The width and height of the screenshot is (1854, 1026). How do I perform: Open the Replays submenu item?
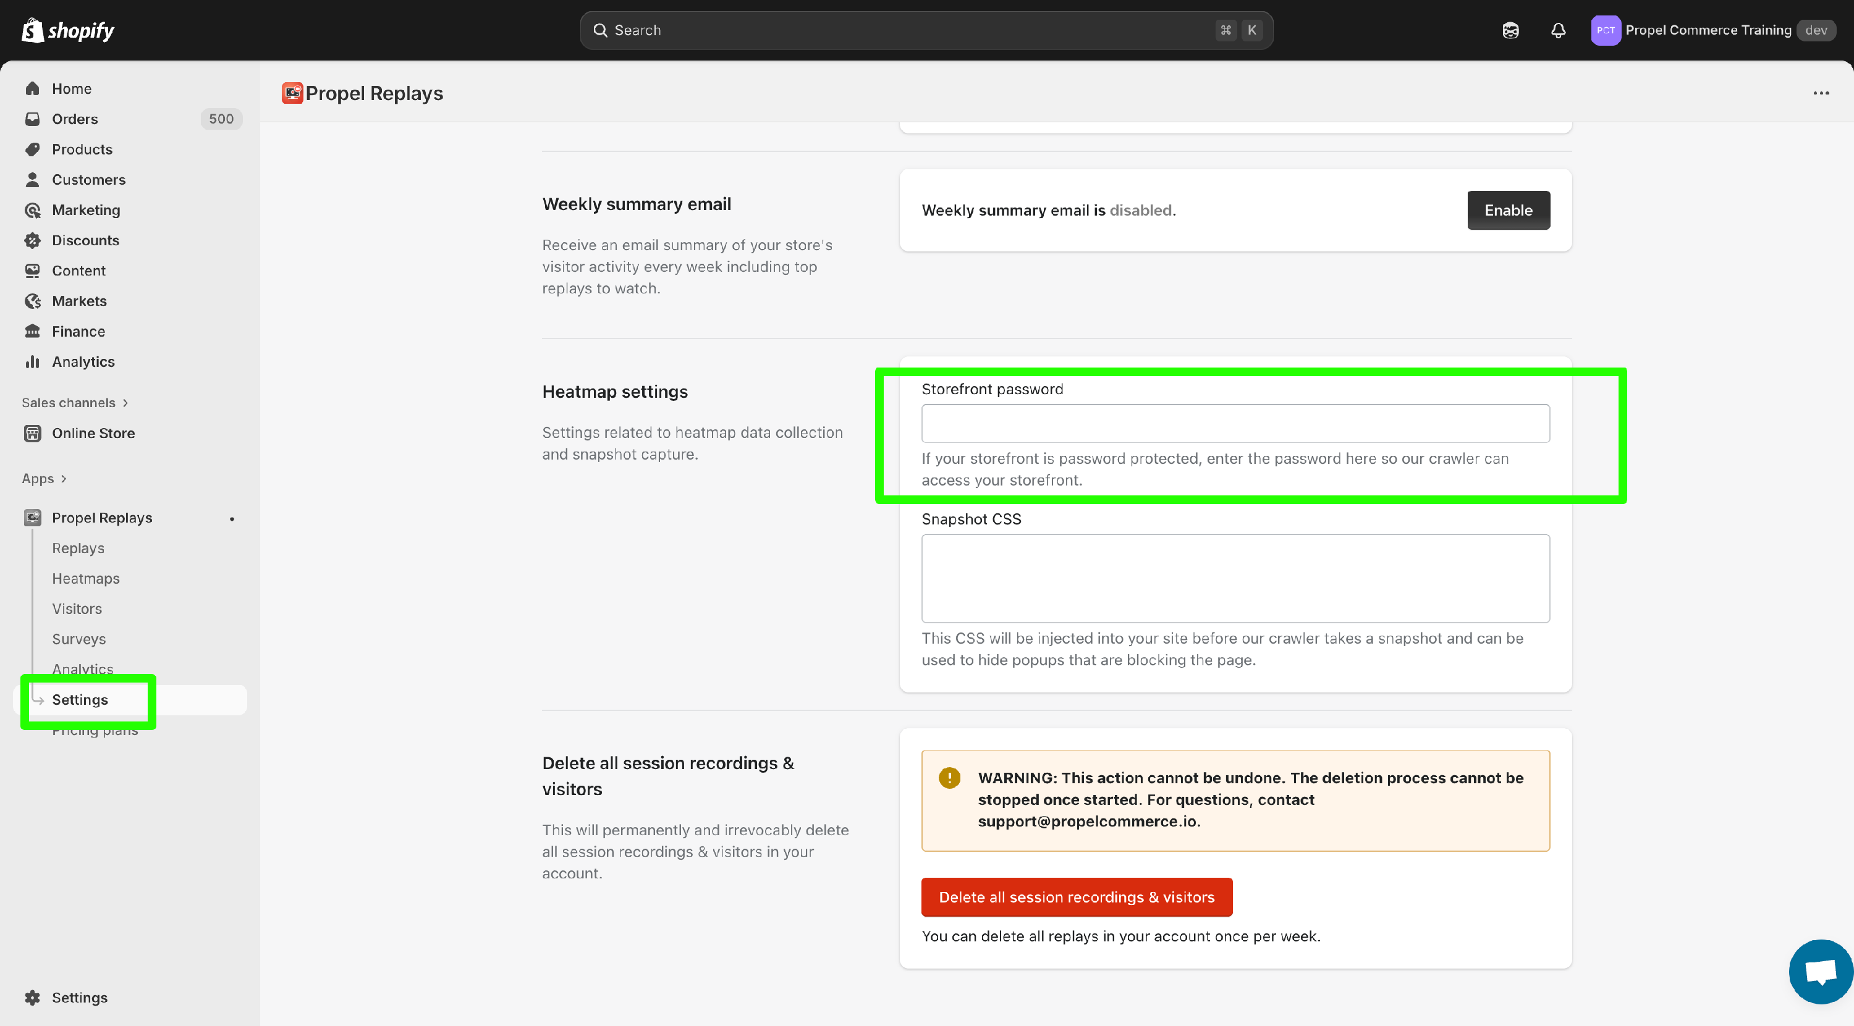point(78,549)
